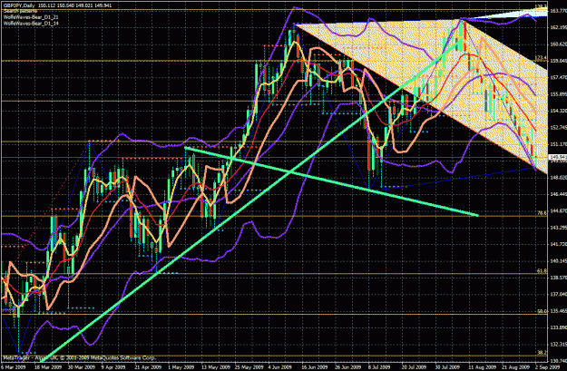The width and height of the screenshot is (567, 371).
Task: Click the 26 Jun 2009 date label
Action: coord(346,367)
